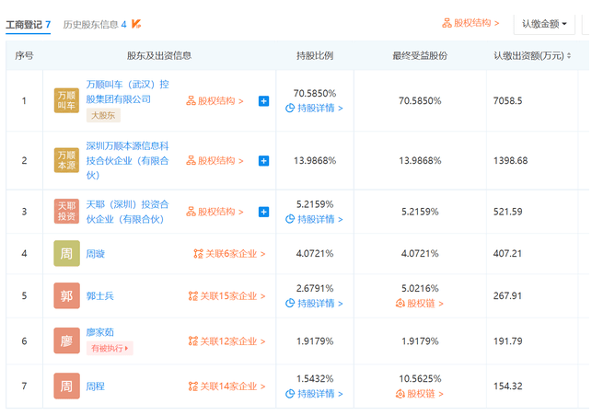Click the 天耶投资 shareholder logo icon
The image size is (592, 415).
coord(67,211)
